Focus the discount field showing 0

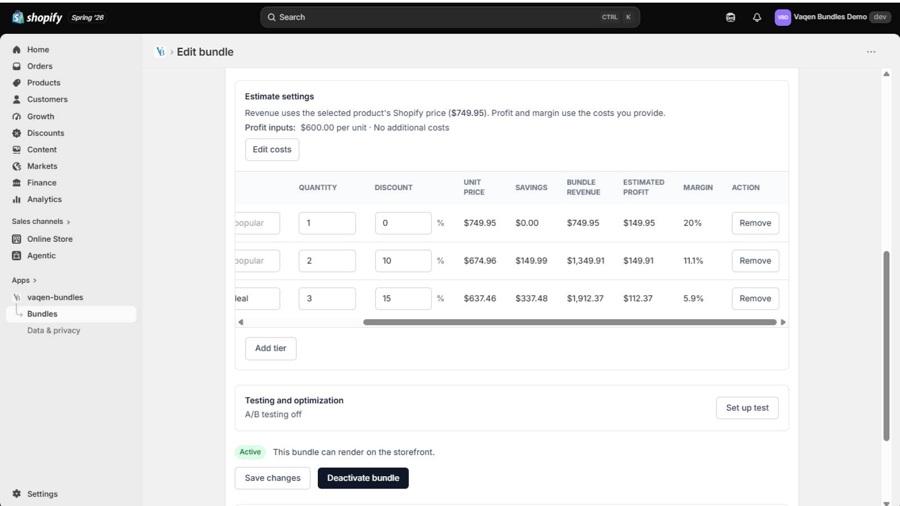click(403, 223)
